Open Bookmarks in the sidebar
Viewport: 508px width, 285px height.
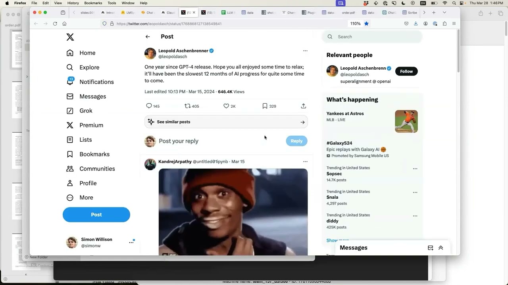point(88,154)
